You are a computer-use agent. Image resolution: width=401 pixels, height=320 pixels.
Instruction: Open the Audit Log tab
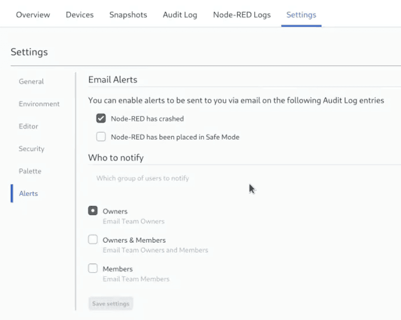coord(180,14)
